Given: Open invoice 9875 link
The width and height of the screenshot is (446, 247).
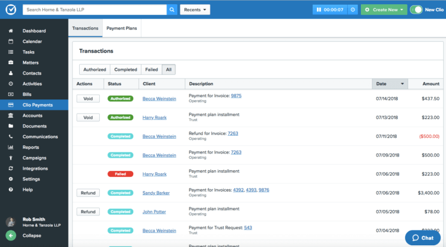Looking at the screenshot, I should click(236, 96).
